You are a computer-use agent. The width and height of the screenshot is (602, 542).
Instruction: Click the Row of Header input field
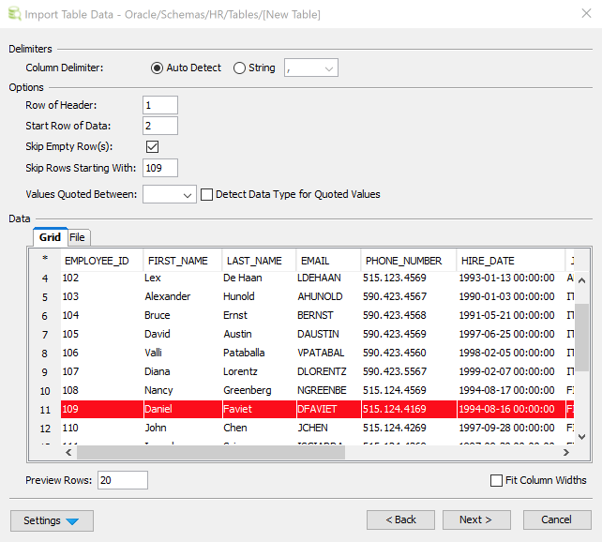159,105
